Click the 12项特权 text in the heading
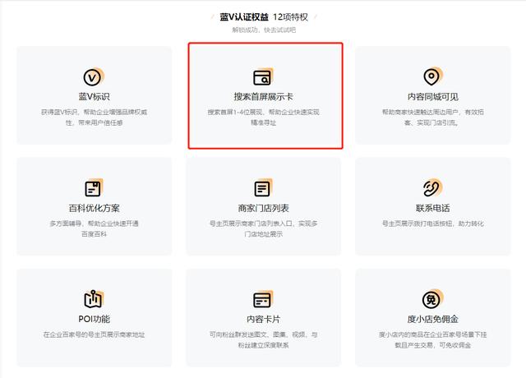This screenshot has height=378, width=526. 290,16
